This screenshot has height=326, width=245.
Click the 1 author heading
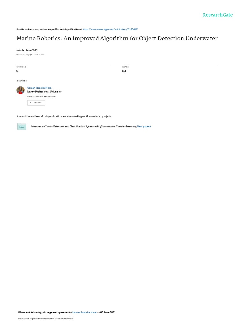[22, 81]
